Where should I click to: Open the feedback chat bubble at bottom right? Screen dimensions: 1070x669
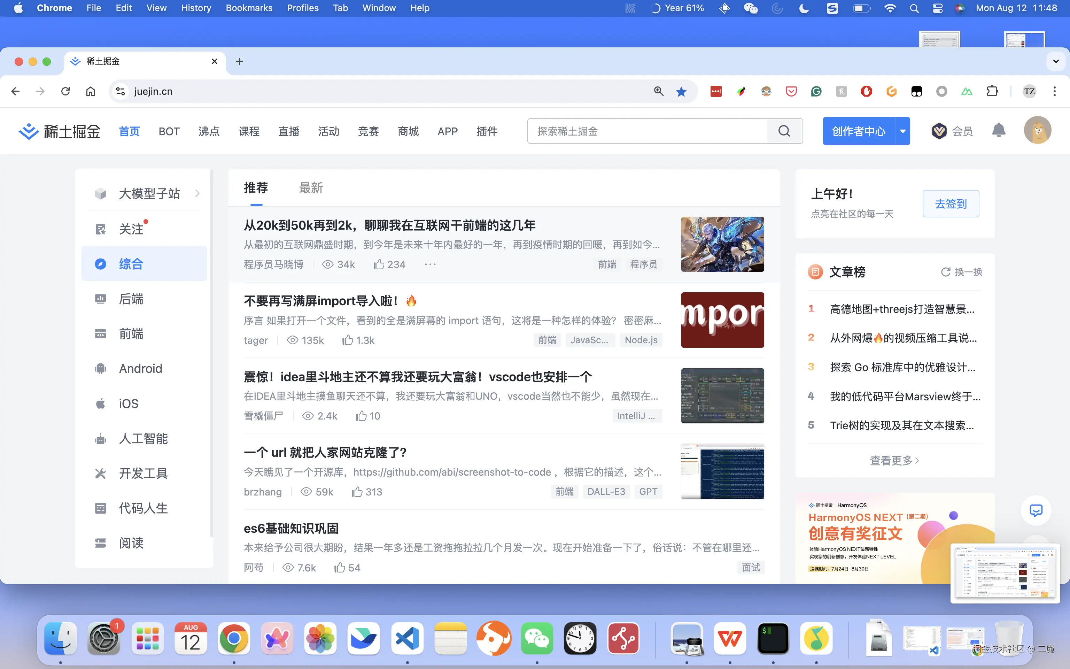point(1036,510)
